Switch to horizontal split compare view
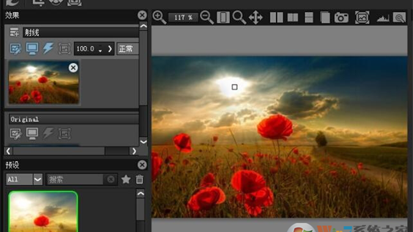The height and width of the screenshot is (232, 413). [x=309, y=18]
